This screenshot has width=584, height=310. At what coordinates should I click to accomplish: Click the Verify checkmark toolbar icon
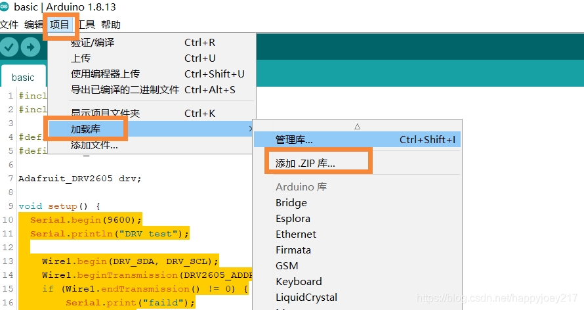click(9, 47)
